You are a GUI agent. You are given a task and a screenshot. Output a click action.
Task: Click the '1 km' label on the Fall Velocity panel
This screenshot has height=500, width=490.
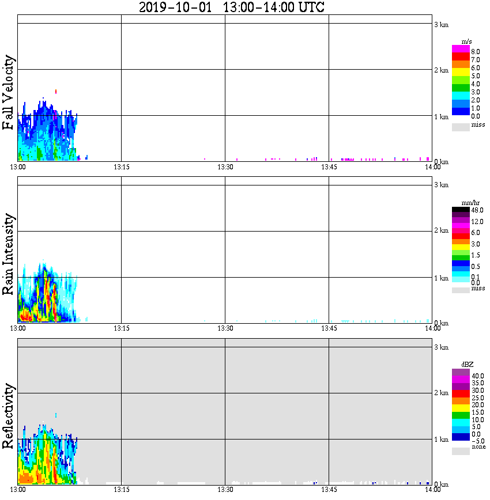pyautogui.click(x=441, y=117)
